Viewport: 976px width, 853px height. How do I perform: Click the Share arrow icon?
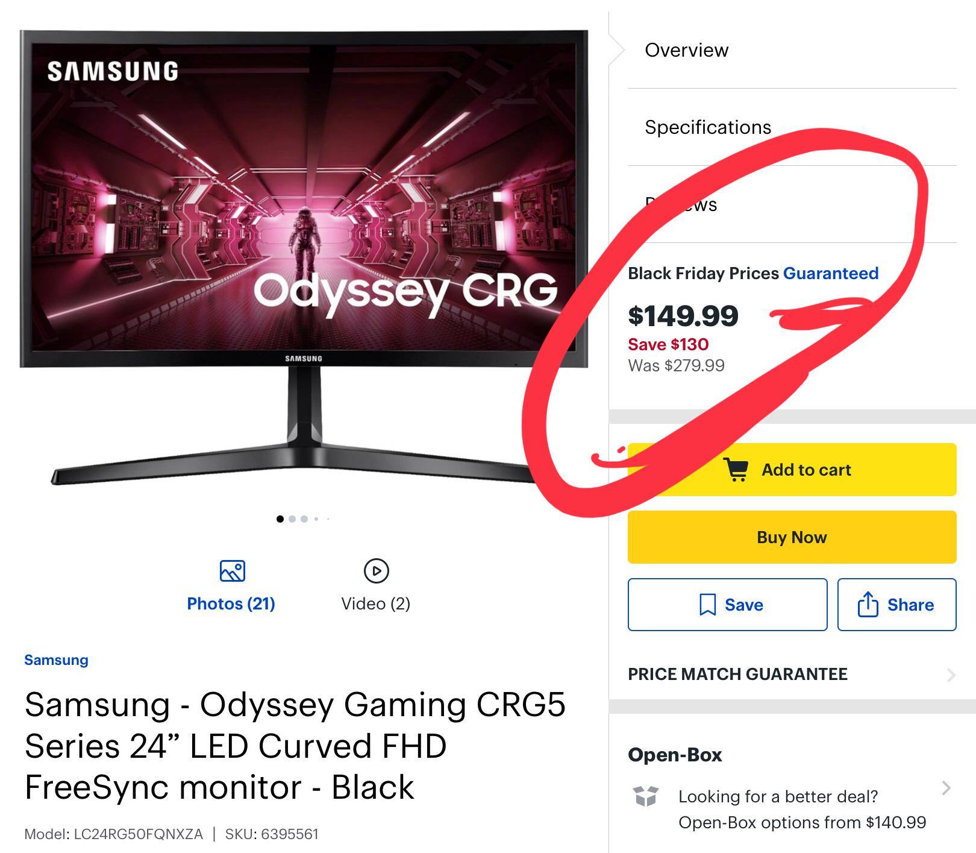[867, 605]
